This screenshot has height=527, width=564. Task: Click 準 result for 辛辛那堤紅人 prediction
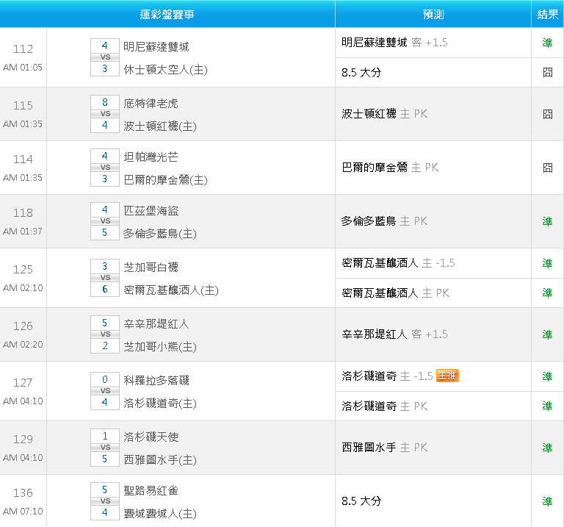coord(547,334)
